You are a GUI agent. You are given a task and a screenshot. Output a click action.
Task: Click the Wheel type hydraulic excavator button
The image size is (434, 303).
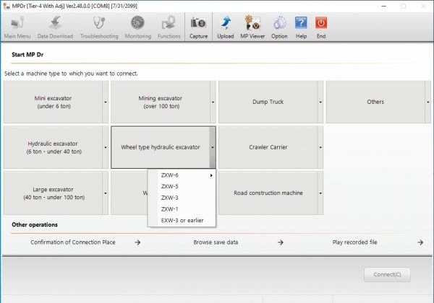(161, 147)
